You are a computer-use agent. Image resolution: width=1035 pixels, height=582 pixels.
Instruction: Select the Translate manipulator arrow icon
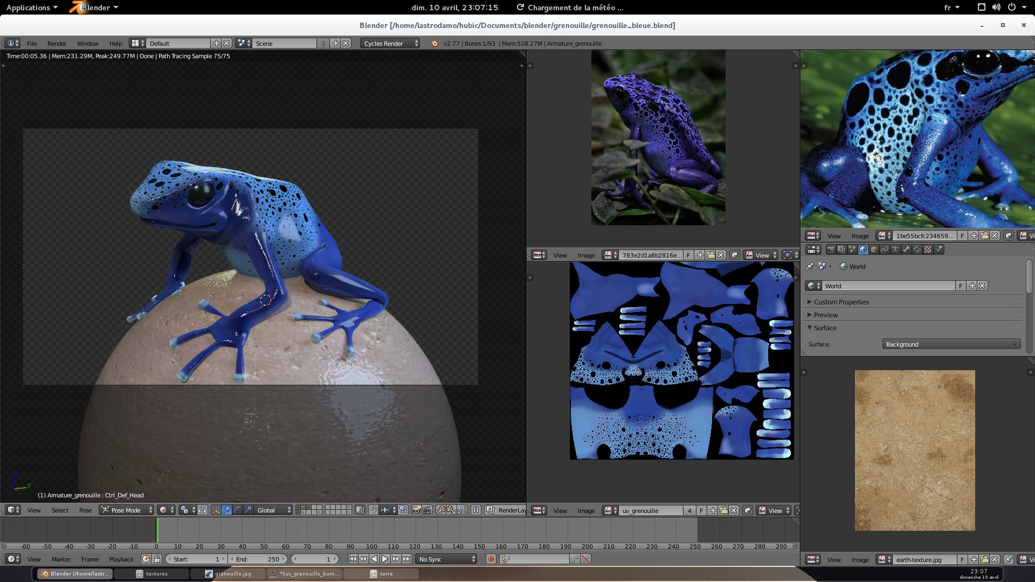point(227,510)
